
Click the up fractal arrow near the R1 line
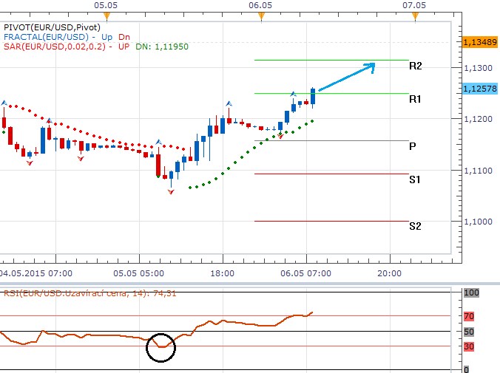click(294, 95)
